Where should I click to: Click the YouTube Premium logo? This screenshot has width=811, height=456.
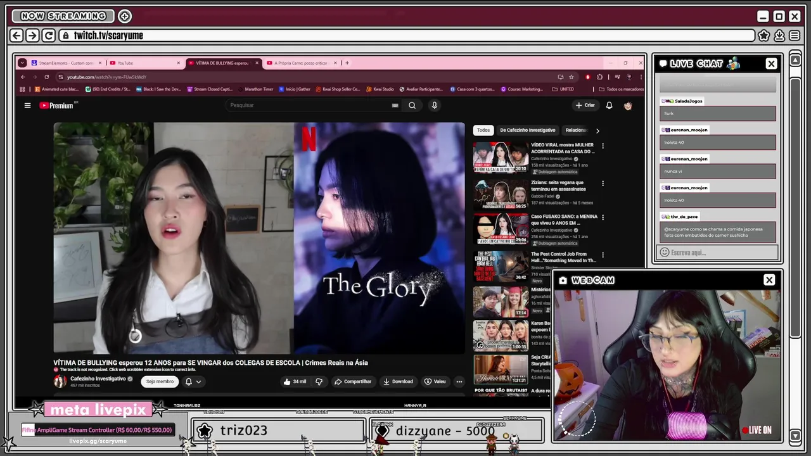point(56,105)
